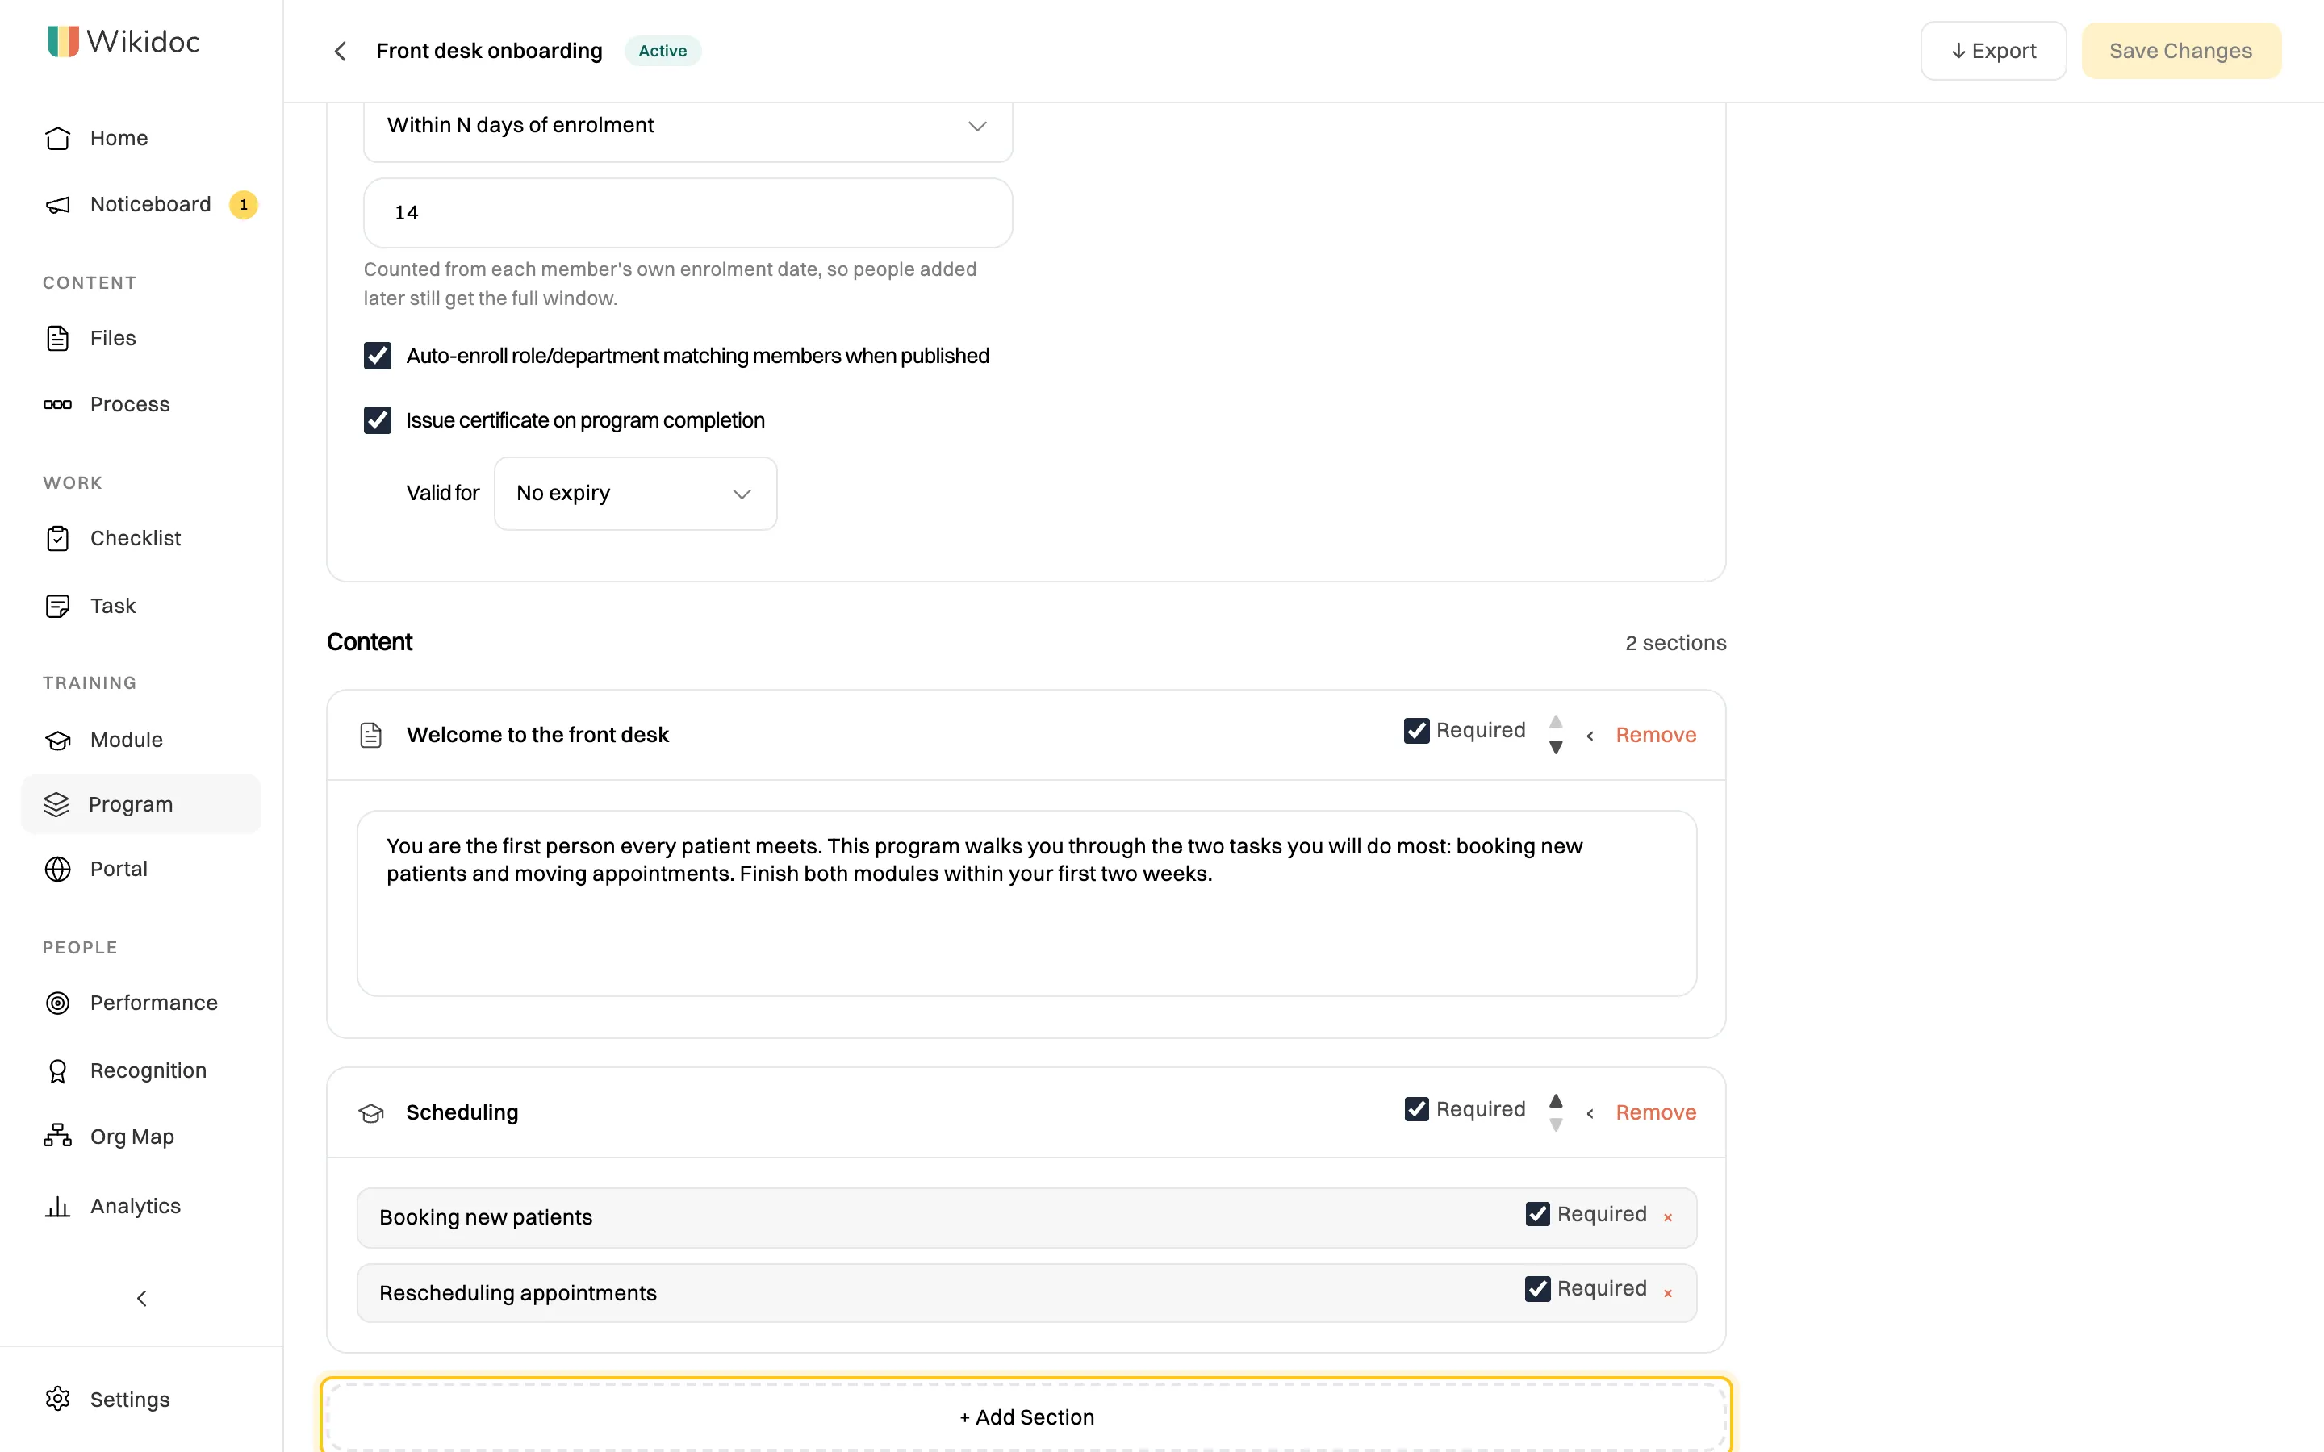Click the Settings gear icon
Screen dimensions: 2324x1452
tap(57, 1400)
